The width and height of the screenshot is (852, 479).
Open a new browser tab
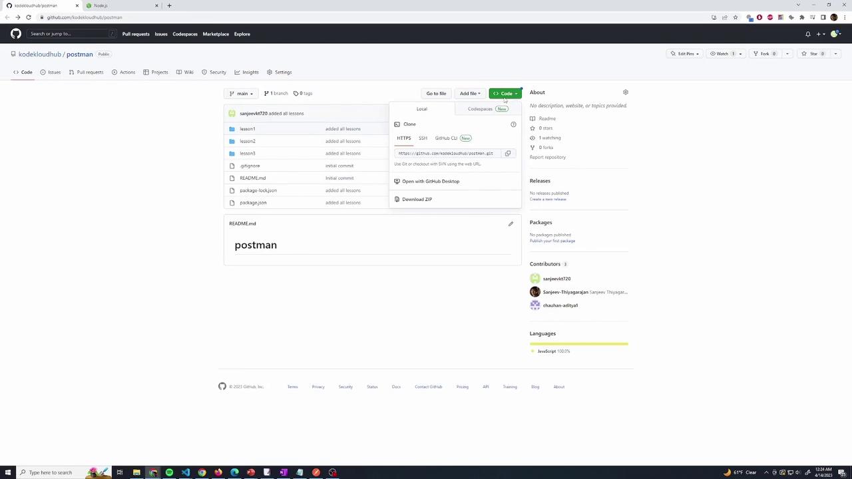pos(169,5)
